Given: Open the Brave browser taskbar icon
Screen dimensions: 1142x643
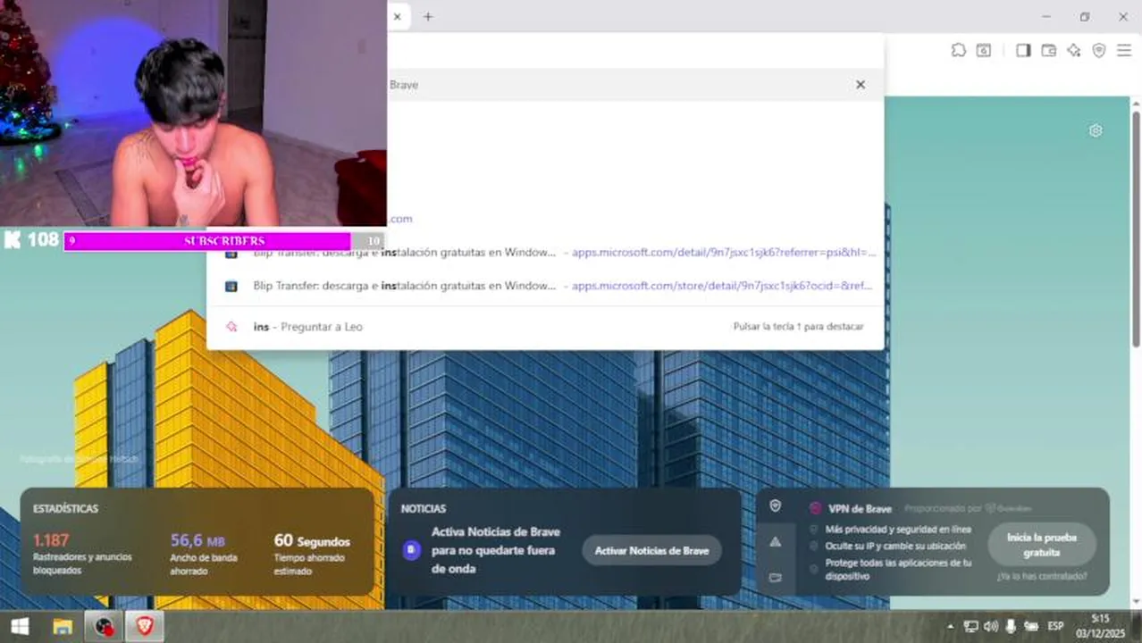Looking at the screenshot, I should click(x=145, y=627).
